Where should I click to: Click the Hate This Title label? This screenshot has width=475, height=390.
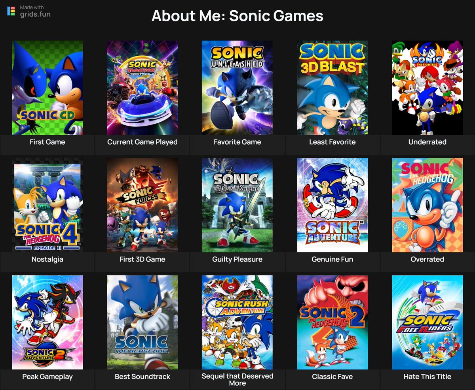point(427,377)
